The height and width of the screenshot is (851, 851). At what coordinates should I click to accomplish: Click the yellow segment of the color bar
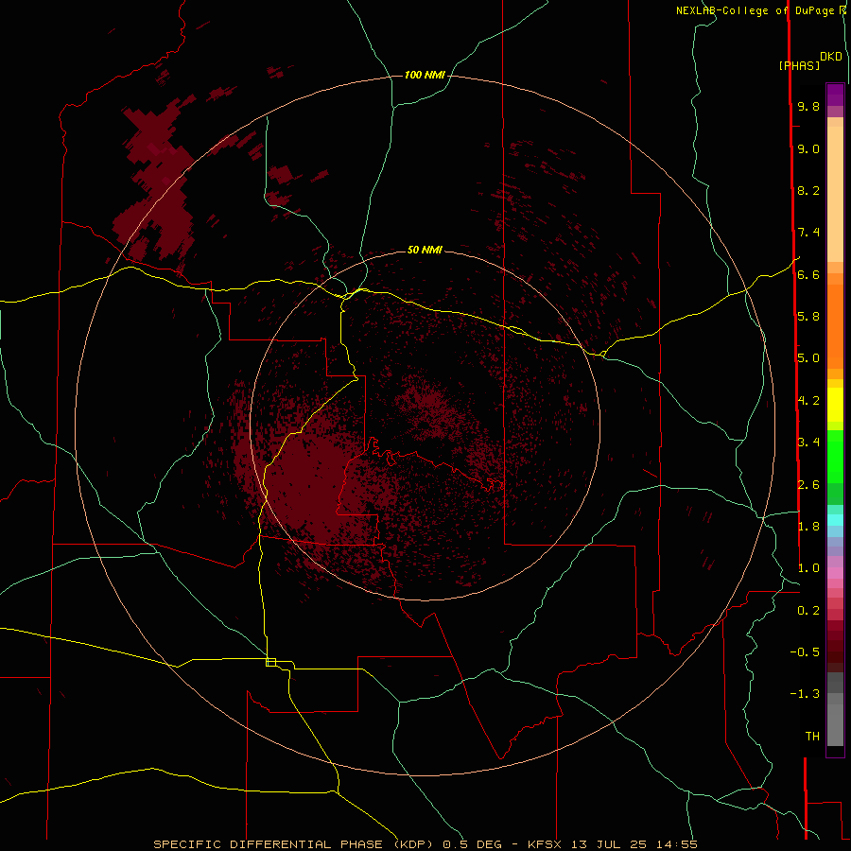[835, 405]
